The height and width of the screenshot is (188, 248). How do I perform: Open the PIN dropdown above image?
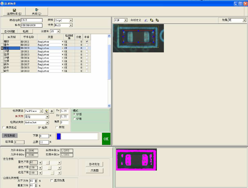coord(126,20)
